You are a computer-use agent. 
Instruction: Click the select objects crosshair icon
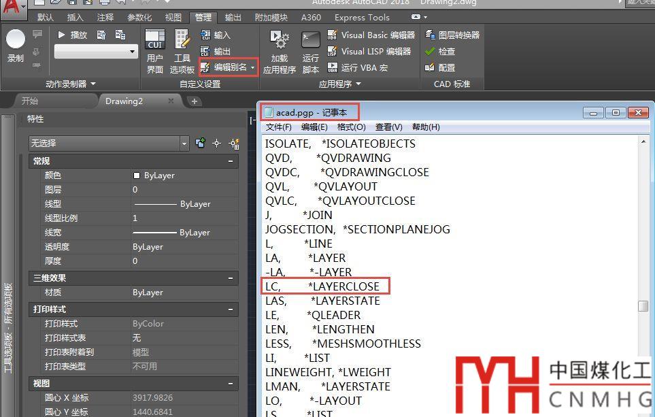[x=217, y=143]
